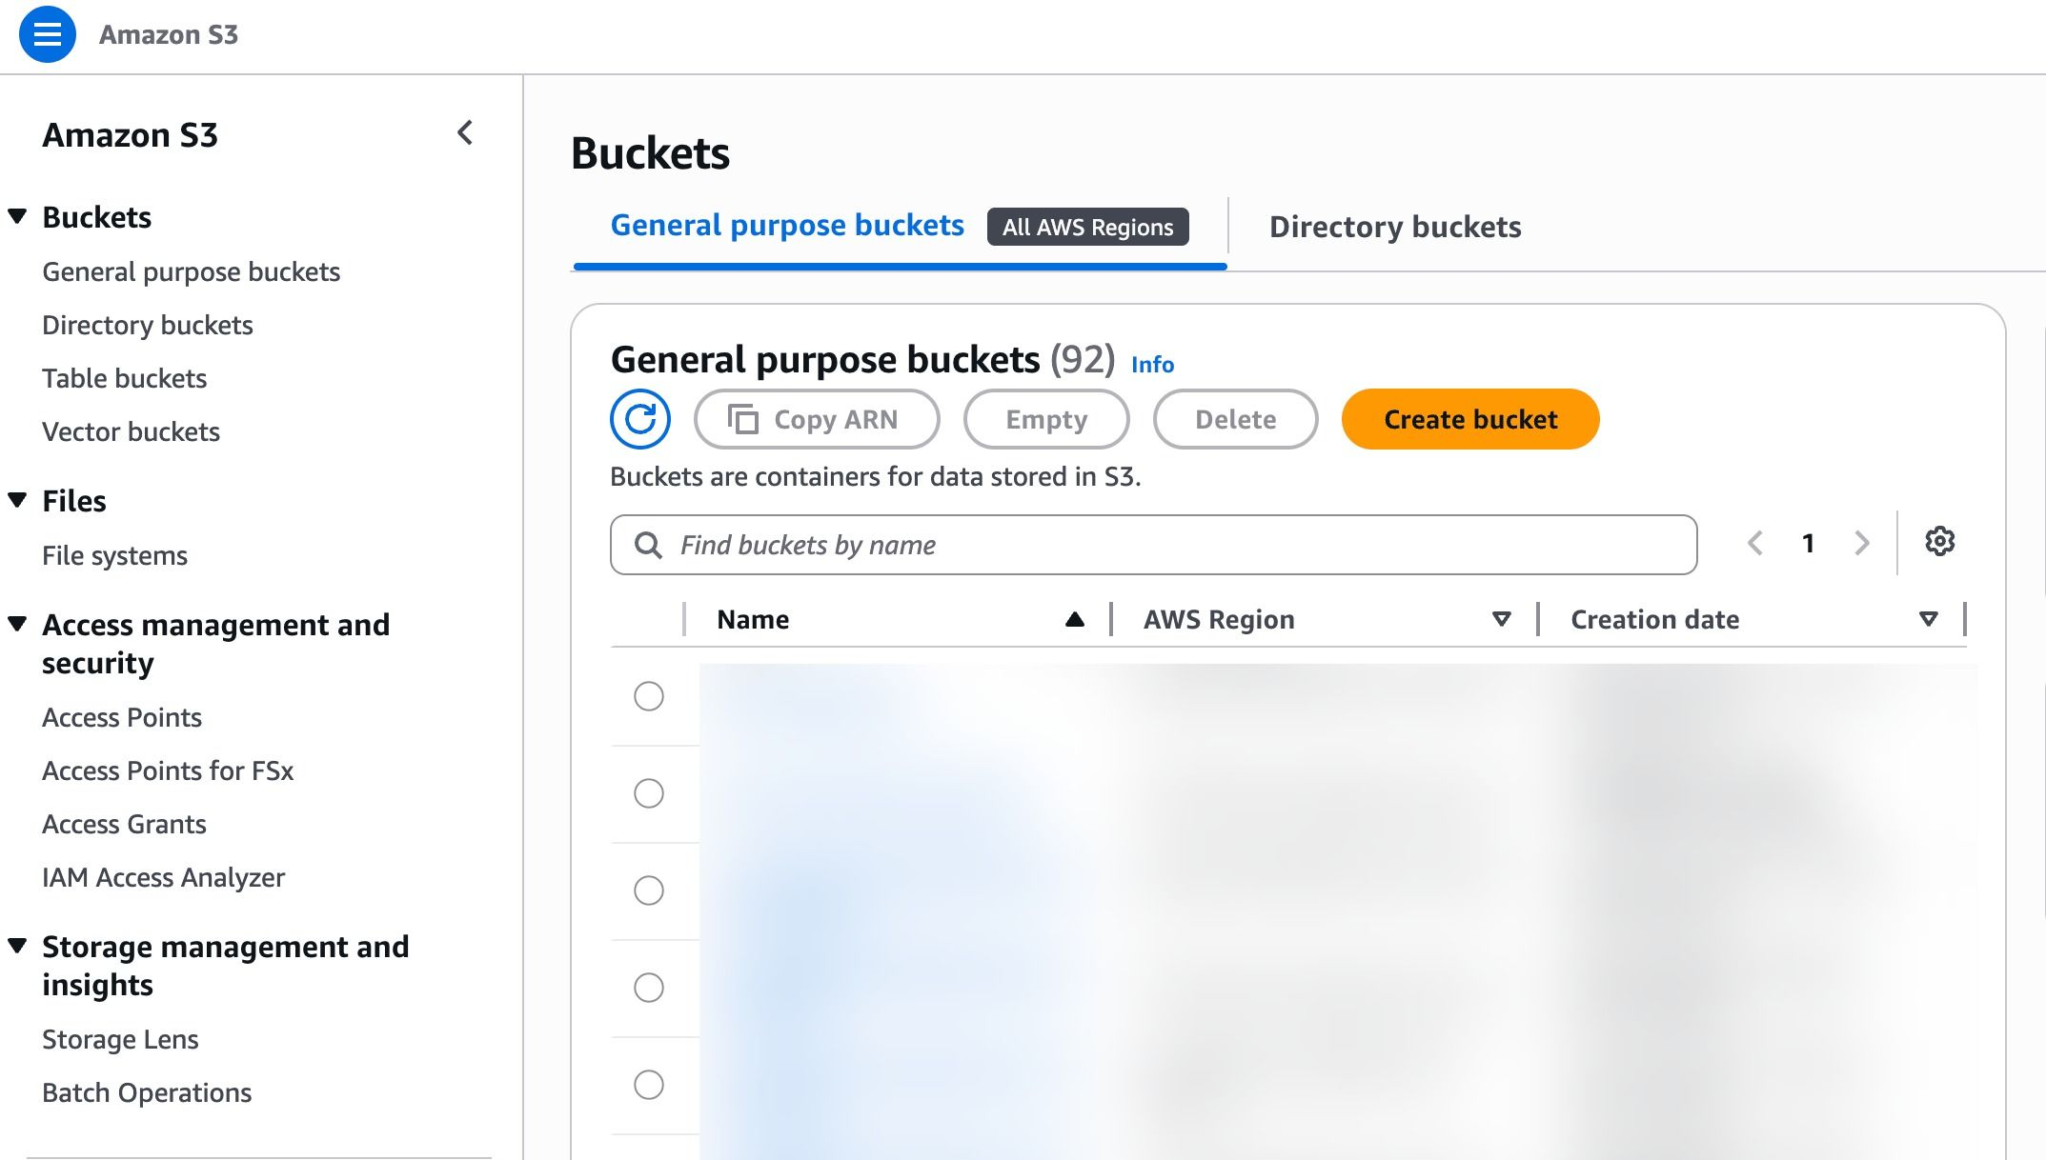Sort by Creation date column arrow
This screenshot has height=1160, width=2046.
point(1929,620)
